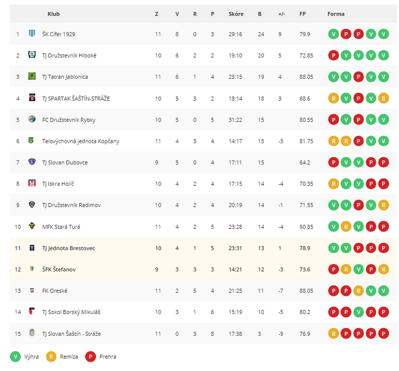Click Telovýchovná jednota Kopčany team name
The height and width of the screenshot is (371, 399).
point(81,142)
